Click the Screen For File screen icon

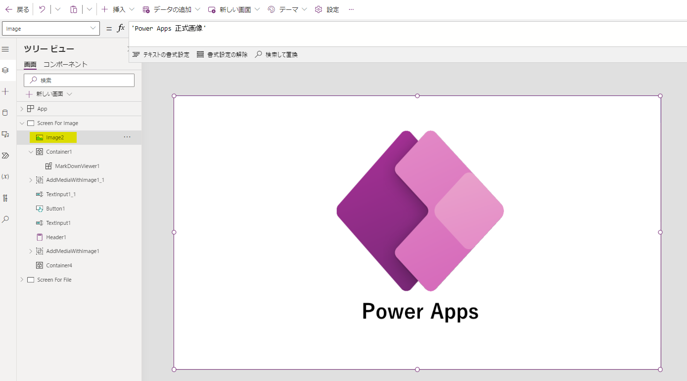click(x=31, y=280)
